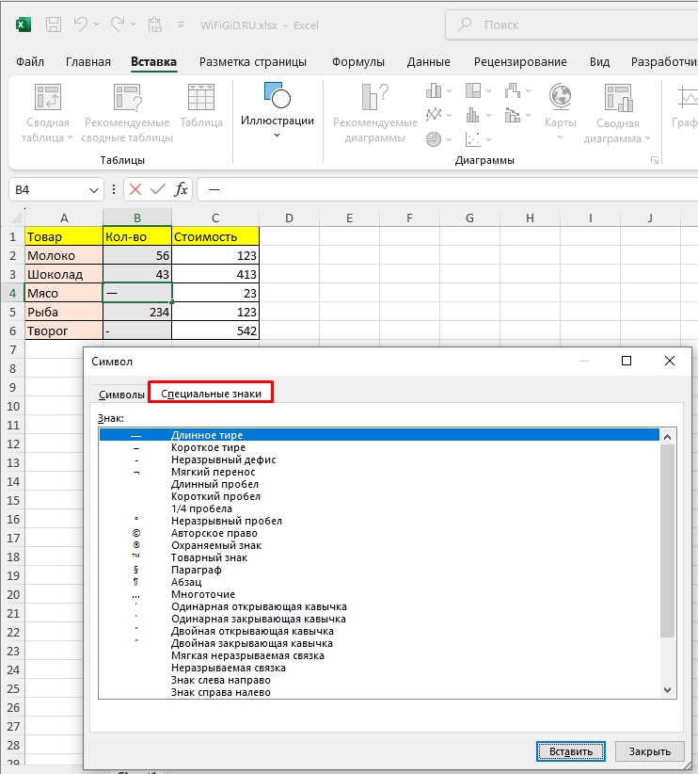Viewport: 698px width, 774px height.
Task: Click the Redo arrow icon
Action: pyautogui.click(x=118, y=24)
